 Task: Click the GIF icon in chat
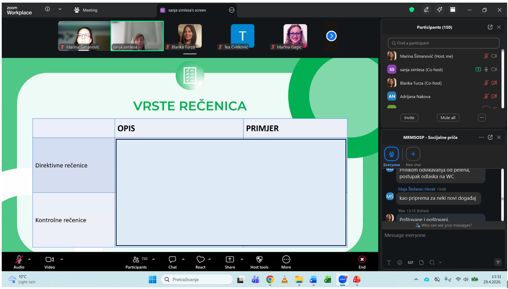click(410, 263)
